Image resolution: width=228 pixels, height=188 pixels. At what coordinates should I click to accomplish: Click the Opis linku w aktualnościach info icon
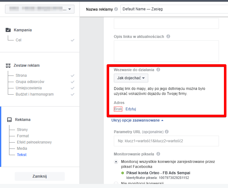coord(168,36)
